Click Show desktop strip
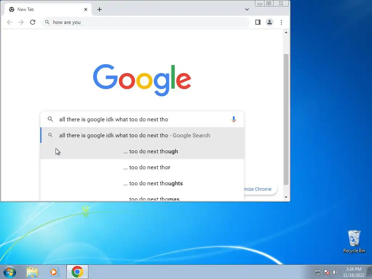This screenshot has width=372, height=279. pos(369,272)
